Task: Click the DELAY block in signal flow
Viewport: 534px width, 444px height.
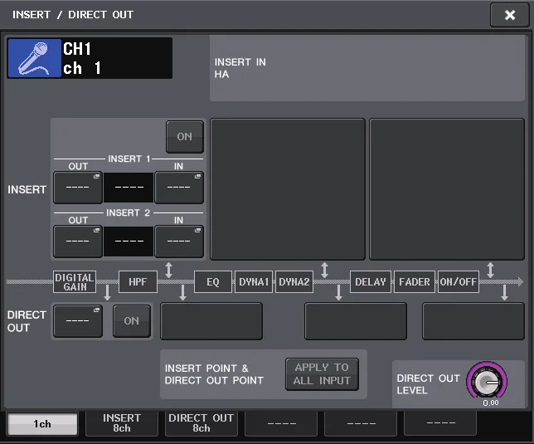Action: pos(371,282)
